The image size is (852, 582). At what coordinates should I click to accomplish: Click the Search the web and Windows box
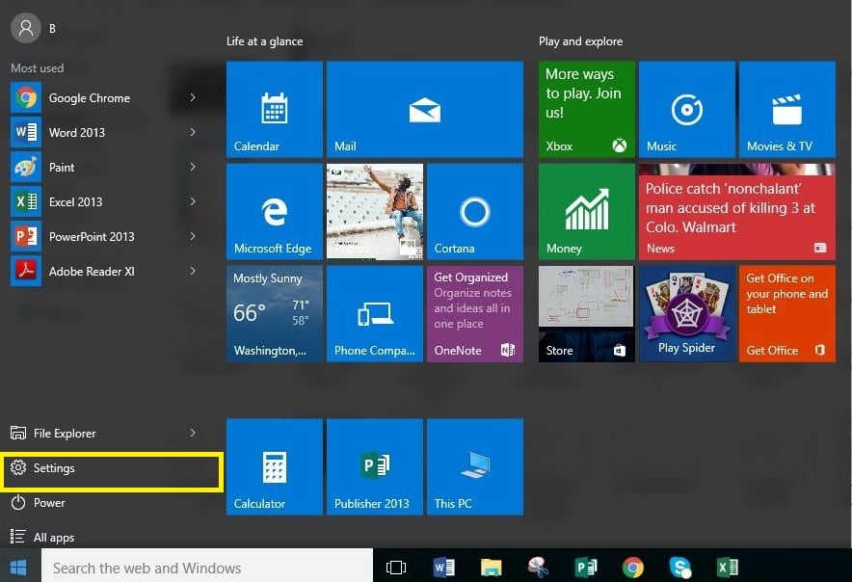pyautogui.click(x=193, y=568)
